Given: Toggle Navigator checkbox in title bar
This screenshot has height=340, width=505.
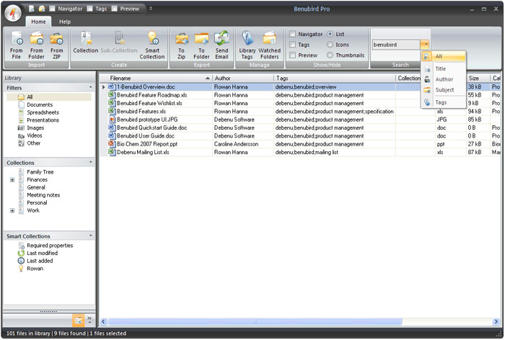Looking at the screenshot, I should [x=53, y=9].
